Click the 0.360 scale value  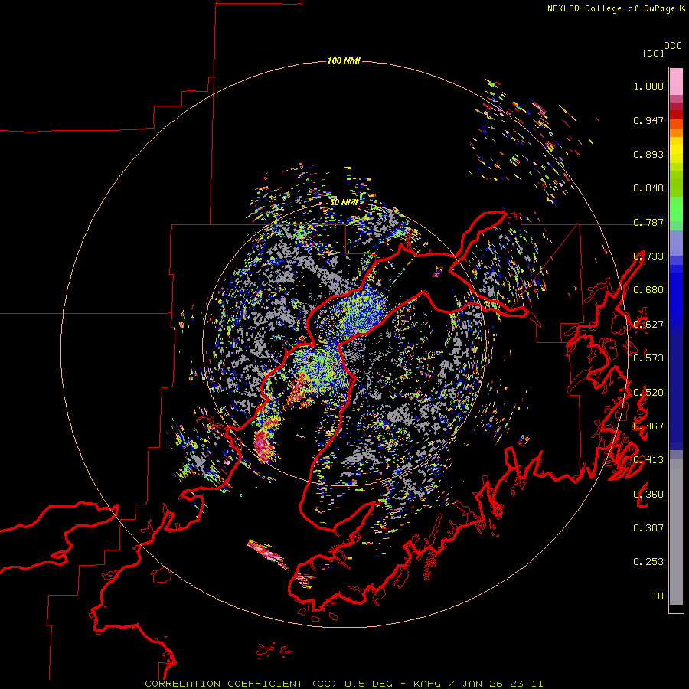(648, 495)
